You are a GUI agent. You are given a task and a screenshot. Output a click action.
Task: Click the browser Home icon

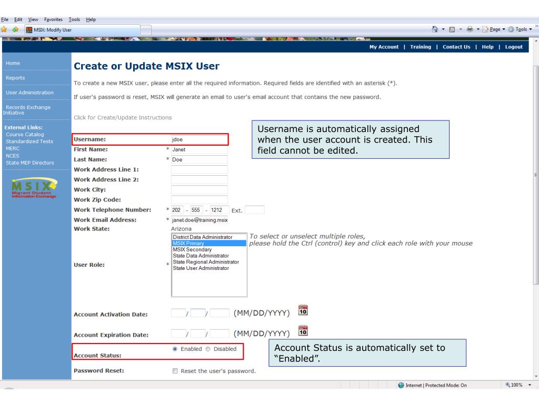pos(435,29)
